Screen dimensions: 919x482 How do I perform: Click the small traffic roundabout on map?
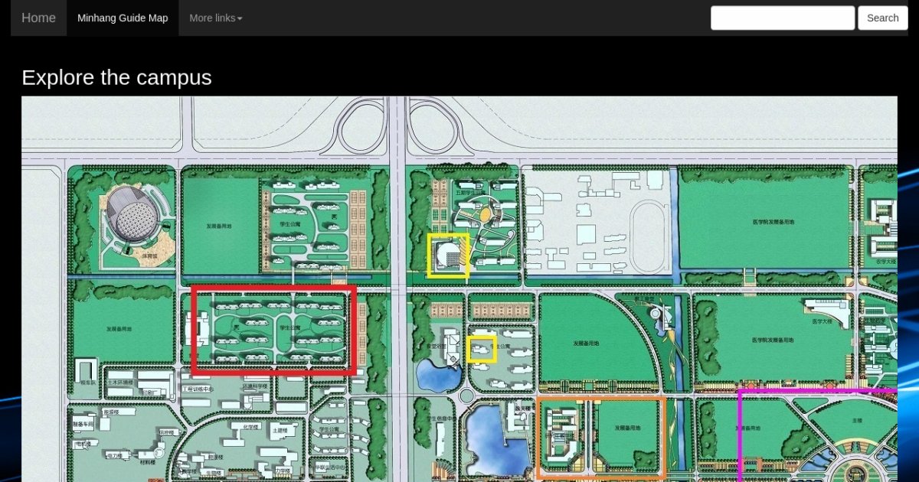466,396
